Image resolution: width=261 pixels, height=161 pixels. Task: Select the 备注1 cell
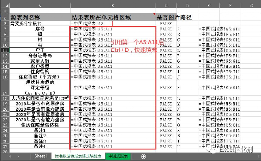pos(40,130)
